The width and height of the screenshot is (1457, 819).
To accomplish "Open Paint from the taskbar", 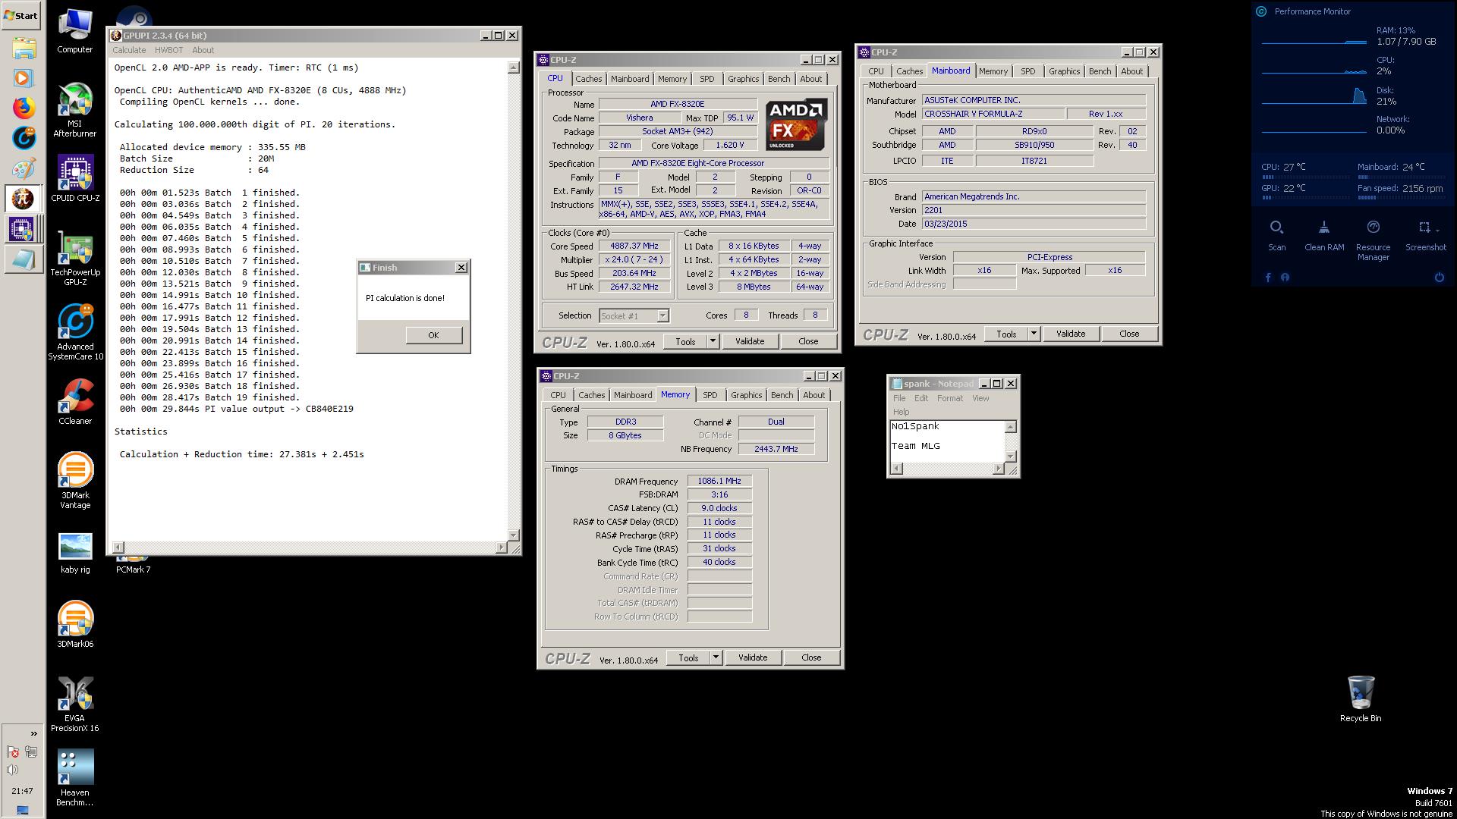I will pos(24,168).
